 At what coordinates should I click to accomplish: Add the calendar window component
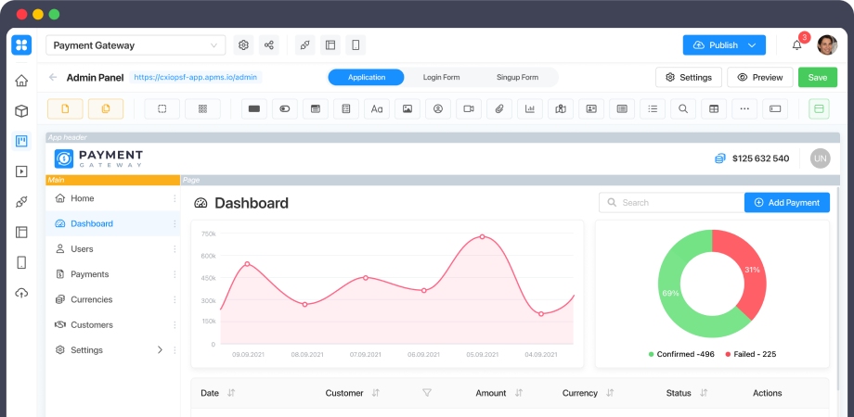(x=316, y=108)
